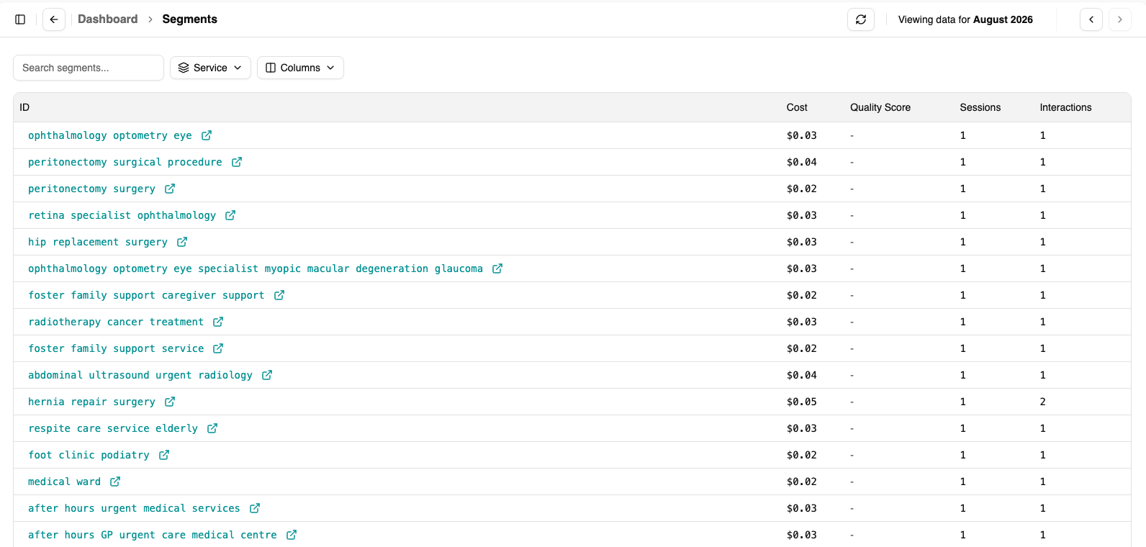The width and height of the screenshot is (1146, 547).
Task: Open external link for retina specialist ophthalmology
Action: (x=230, y=215)
